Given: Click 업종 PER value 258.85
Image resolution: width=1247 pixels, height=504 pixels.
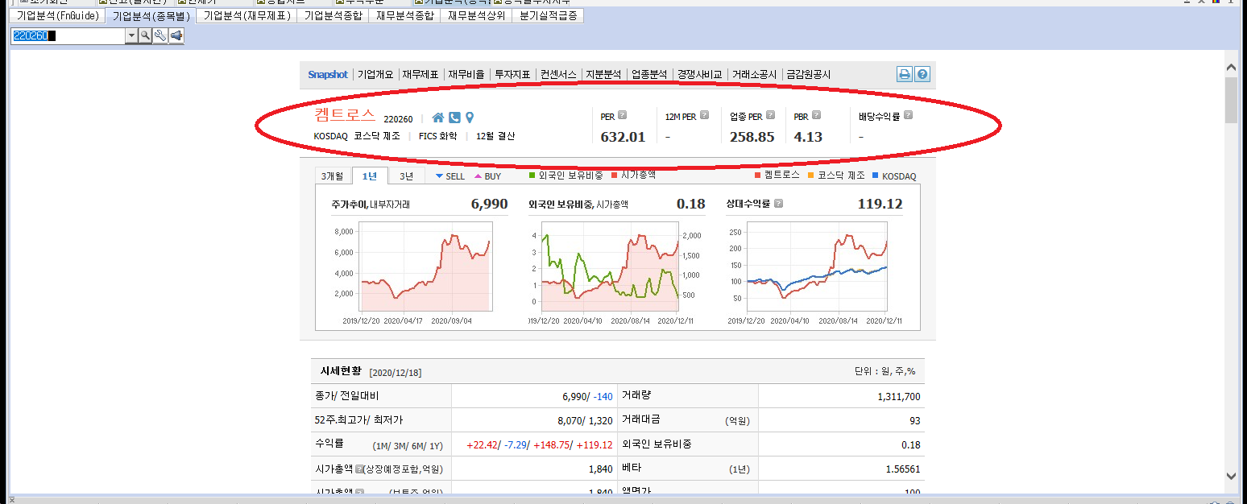Looking at the screenshot, I should 752,137.
